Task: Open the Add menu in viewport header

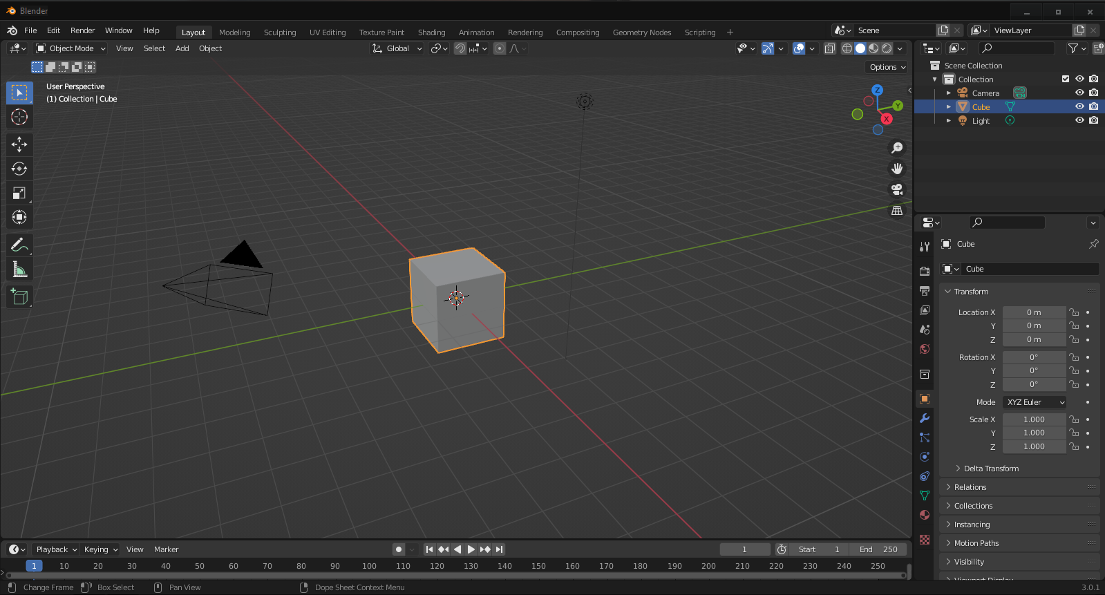Action: [x=182, y=48]
